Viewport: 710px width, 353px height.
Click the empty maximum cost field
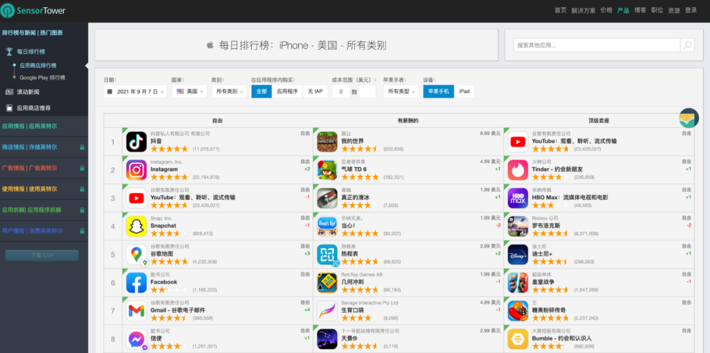click(x=367, y=91)
